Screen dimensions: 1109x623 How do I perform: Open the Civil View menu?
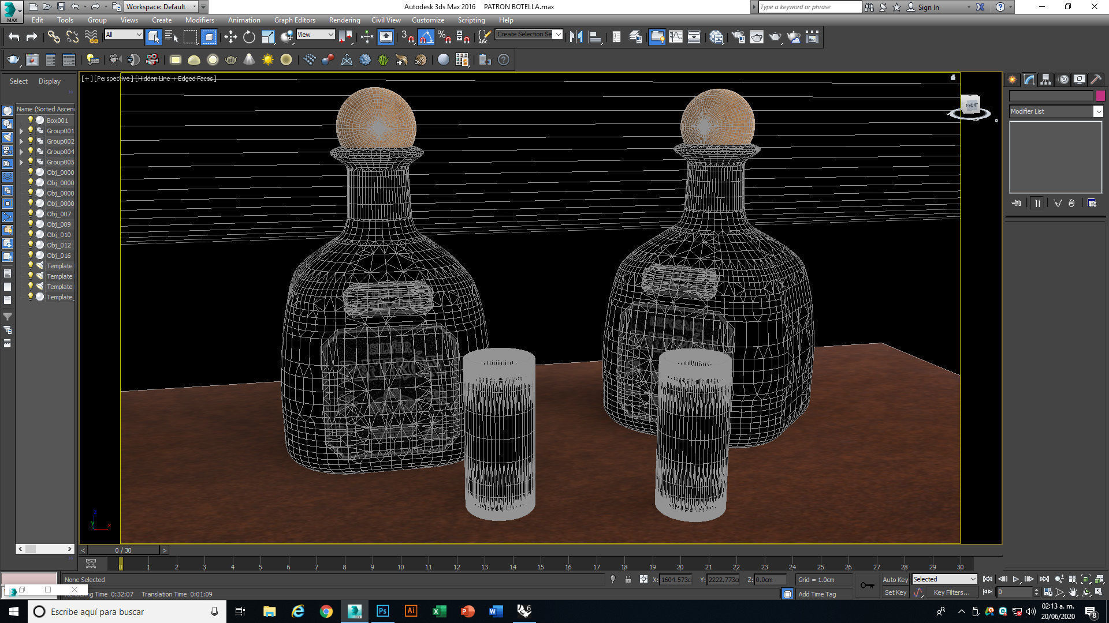[386, 20]
